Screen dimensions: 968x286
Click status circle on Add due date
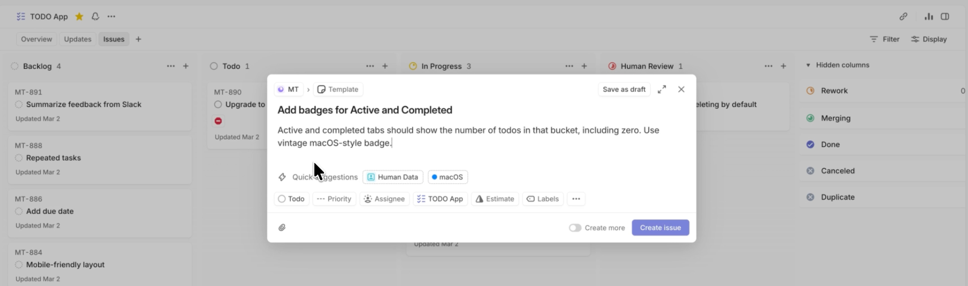pyautogui.click(x=19, y=211)
